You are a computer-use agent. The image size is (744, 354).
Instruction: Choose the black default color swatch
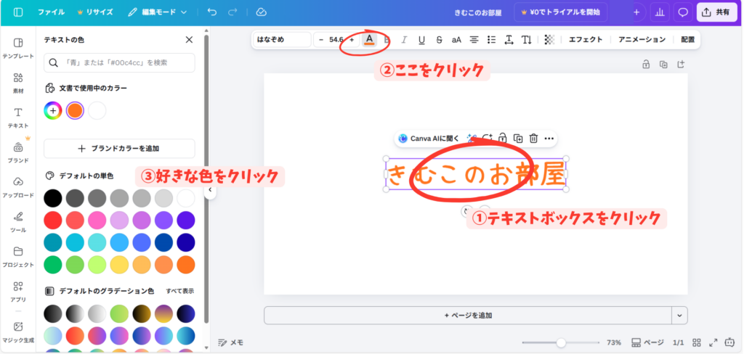(x=52, y=198)
